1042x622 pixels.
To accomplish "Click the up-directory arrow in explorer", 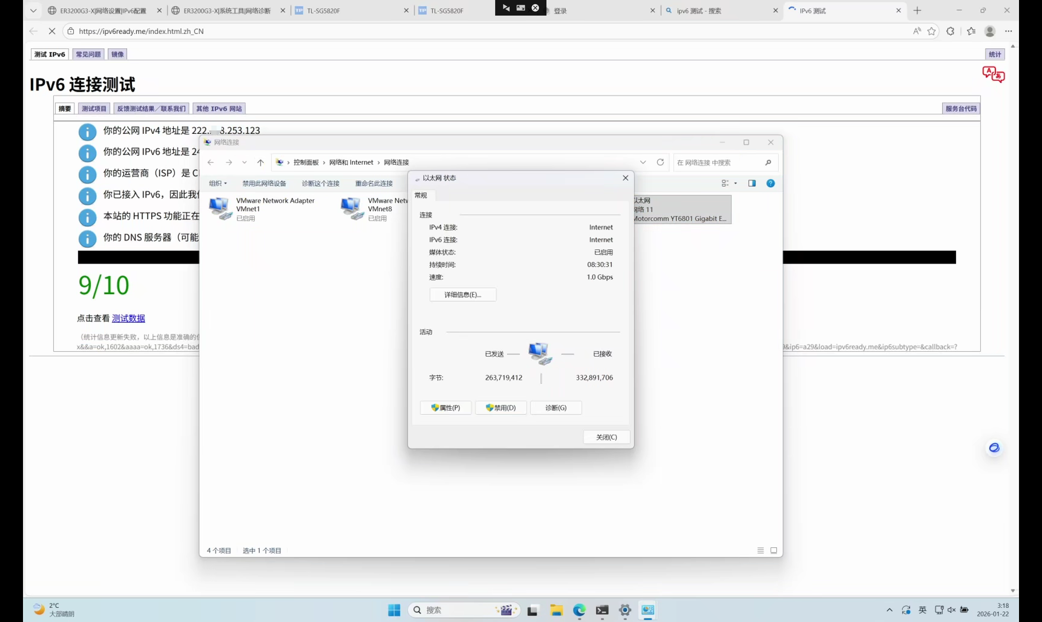I will click(261, 163).
